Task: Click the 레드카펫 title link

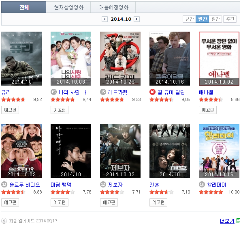Action: point(117,92)
